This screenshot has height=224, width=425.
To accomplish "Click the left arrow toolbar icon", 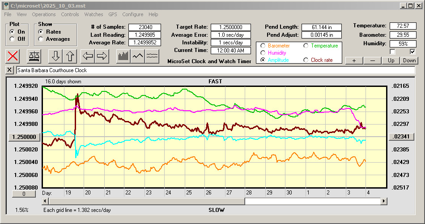I will (88, 56).
